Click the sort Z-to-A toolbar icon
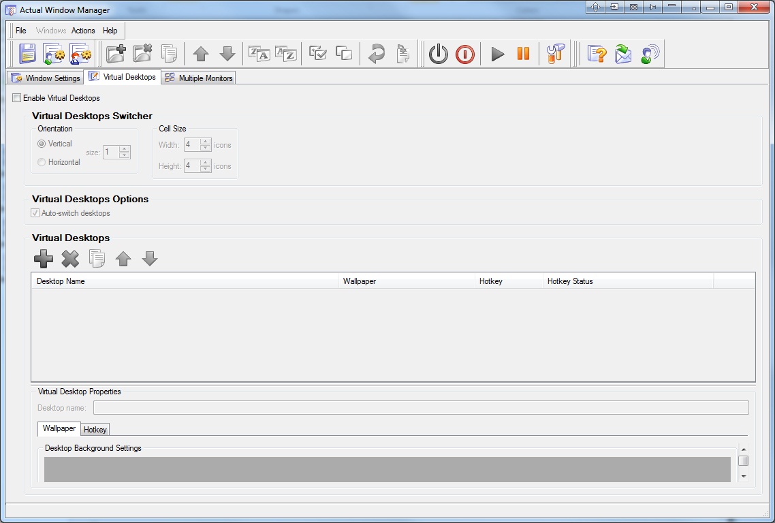The image size is (775, 523). click(259, 53)
